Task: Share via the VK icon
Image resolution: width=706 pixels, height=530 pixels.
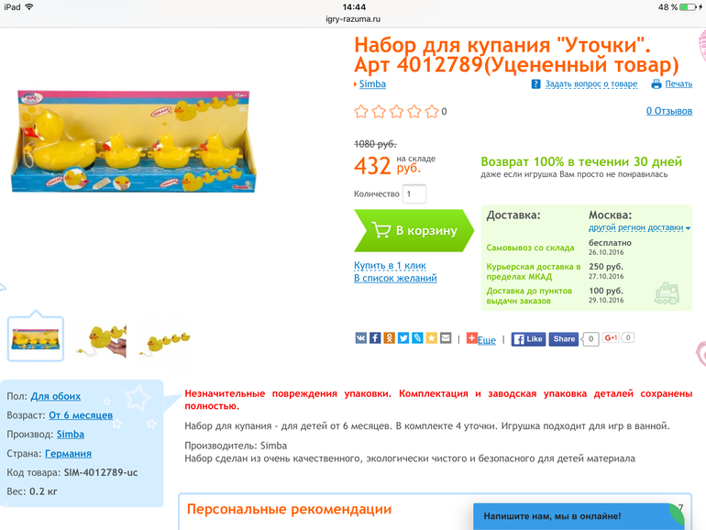Action: [360, 338]
